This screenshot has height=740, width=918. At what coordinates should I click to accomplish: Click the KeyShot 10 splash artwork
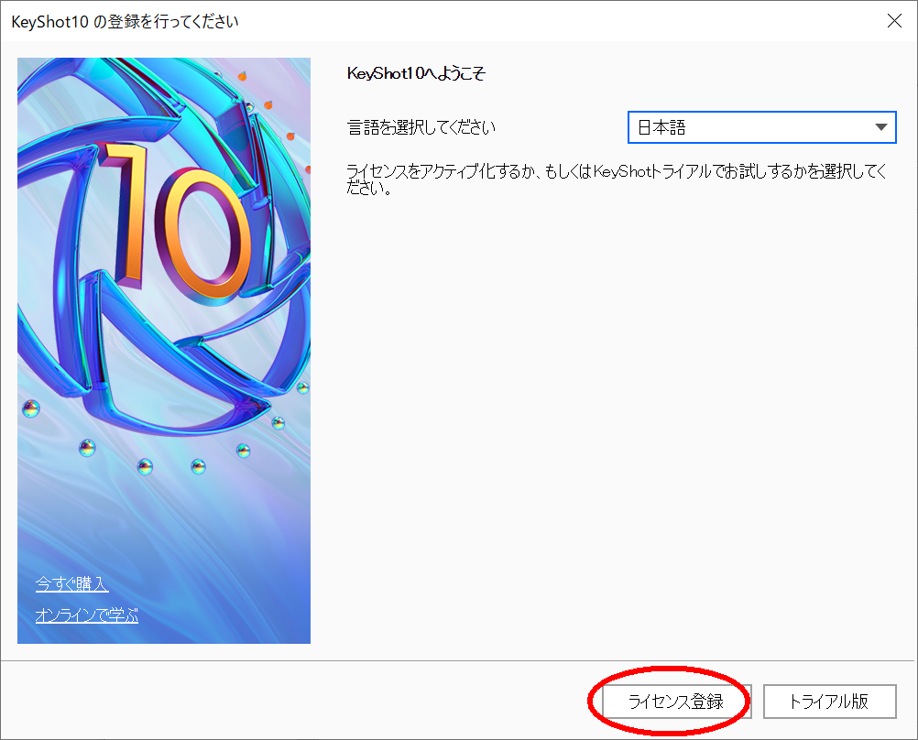tap(164, 350)
